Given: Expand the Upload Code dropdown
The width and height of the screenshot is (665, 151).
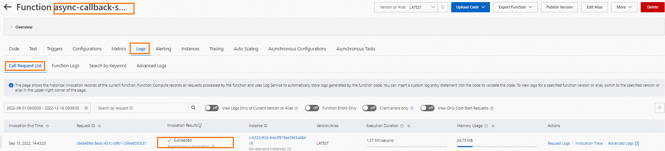Looking at the screenshot, I should [470, 7].
